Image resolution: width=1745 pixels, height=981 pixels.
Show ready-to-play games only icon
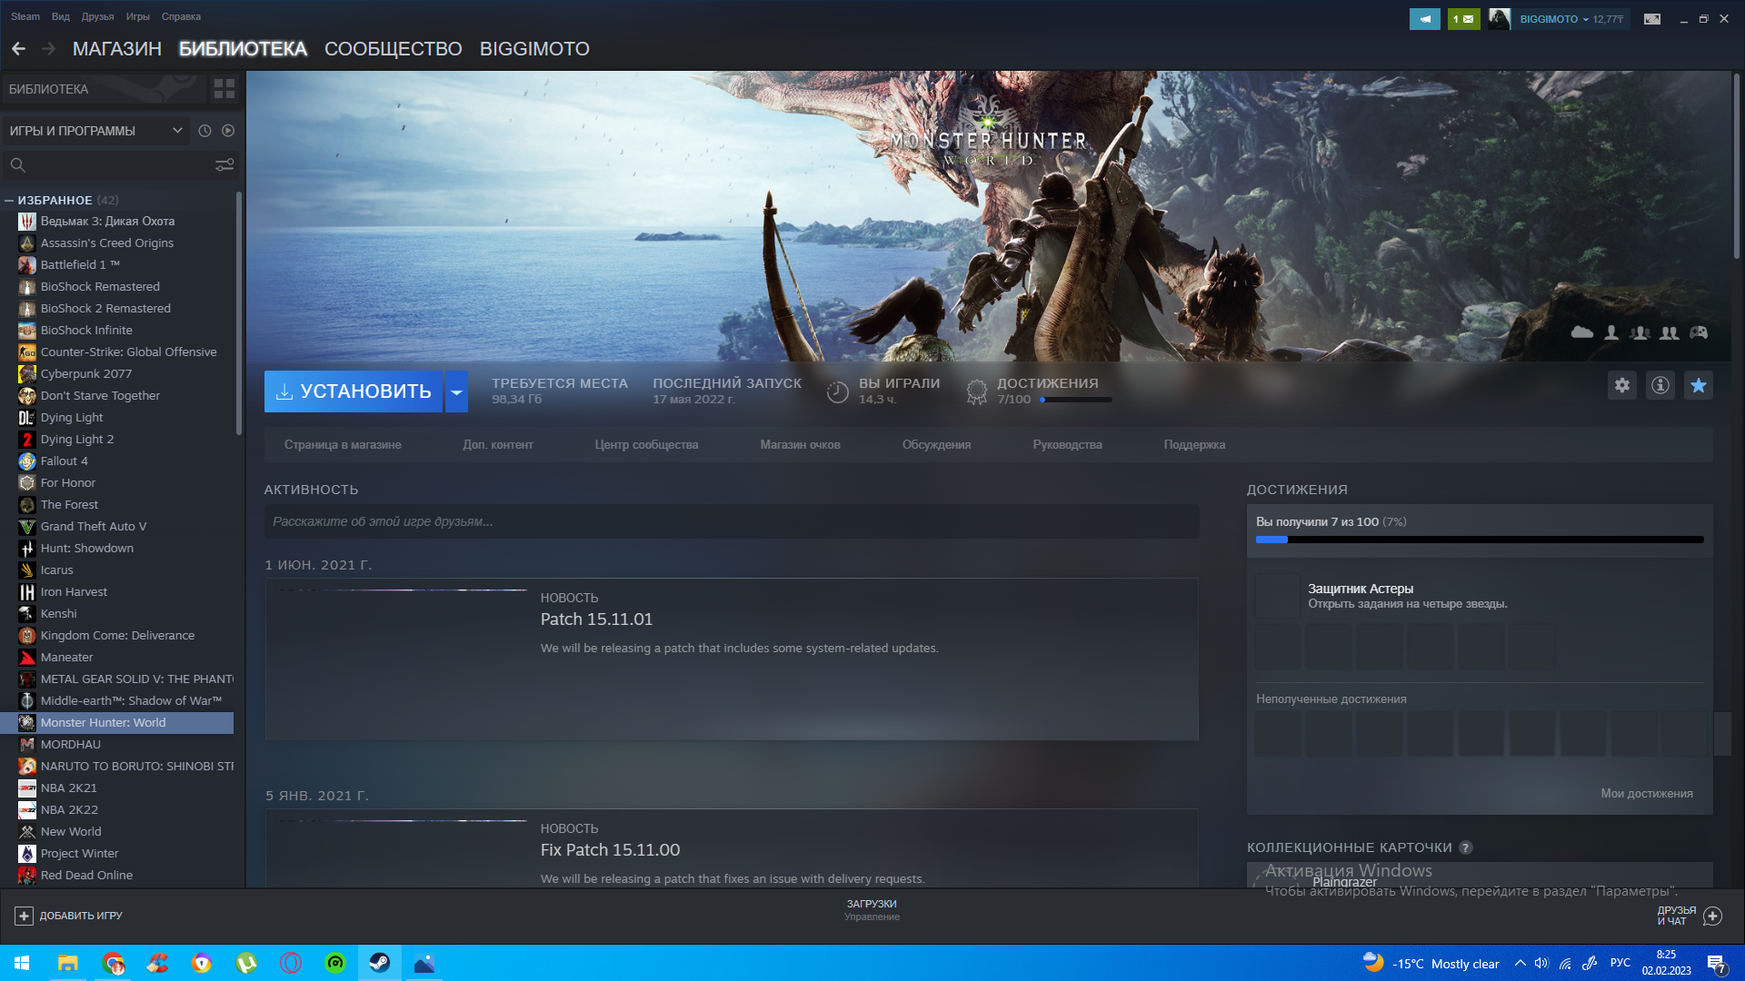tap(228, 131)
